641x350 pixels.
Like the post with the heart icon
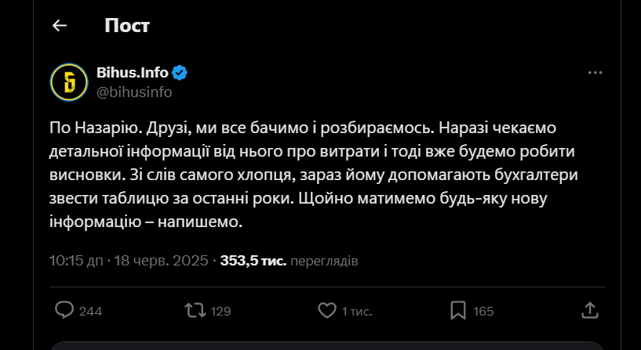point(326,310)
